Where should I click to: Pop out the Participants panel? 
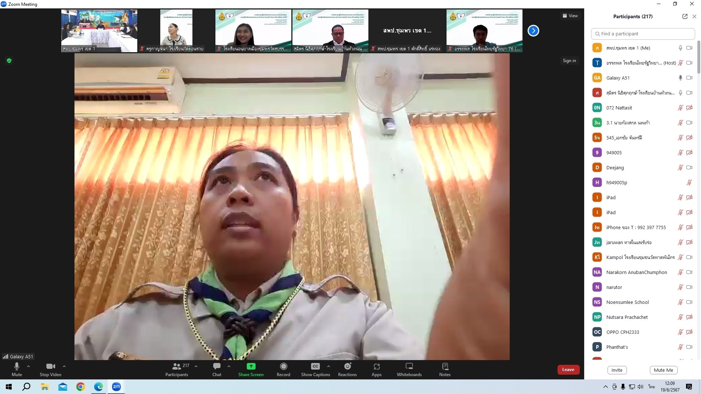[x=685, y=16]
